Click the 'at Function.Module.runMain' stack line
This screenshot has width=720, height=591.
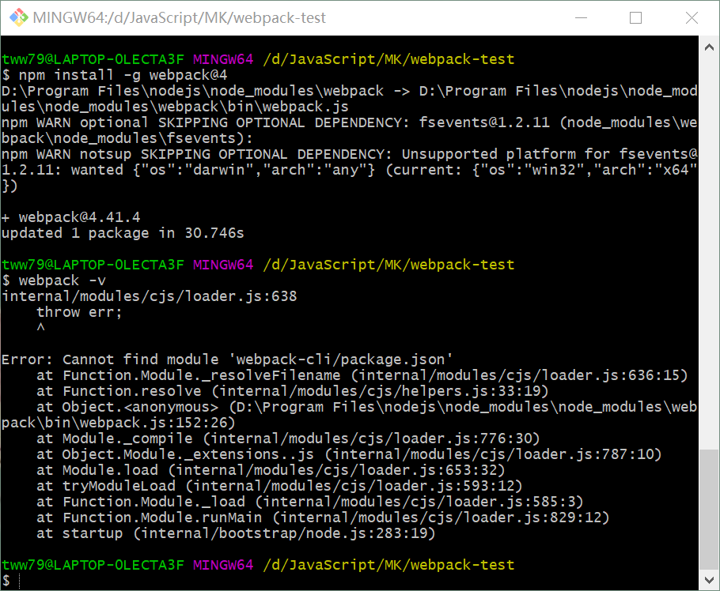coord(323,518)
